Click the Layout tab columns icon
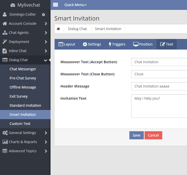The width and height of the screenshot is (187, 175). pyautogui.click(x=61, y=45)
